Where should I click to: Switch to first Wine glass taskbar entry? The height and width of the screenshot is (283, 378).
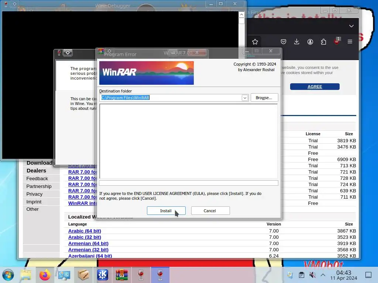pyautogui.click(x=141, y=275)
